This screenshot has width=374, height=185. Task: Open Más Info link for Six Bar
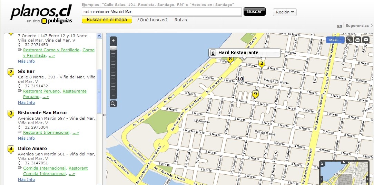(x=26, y=102)
